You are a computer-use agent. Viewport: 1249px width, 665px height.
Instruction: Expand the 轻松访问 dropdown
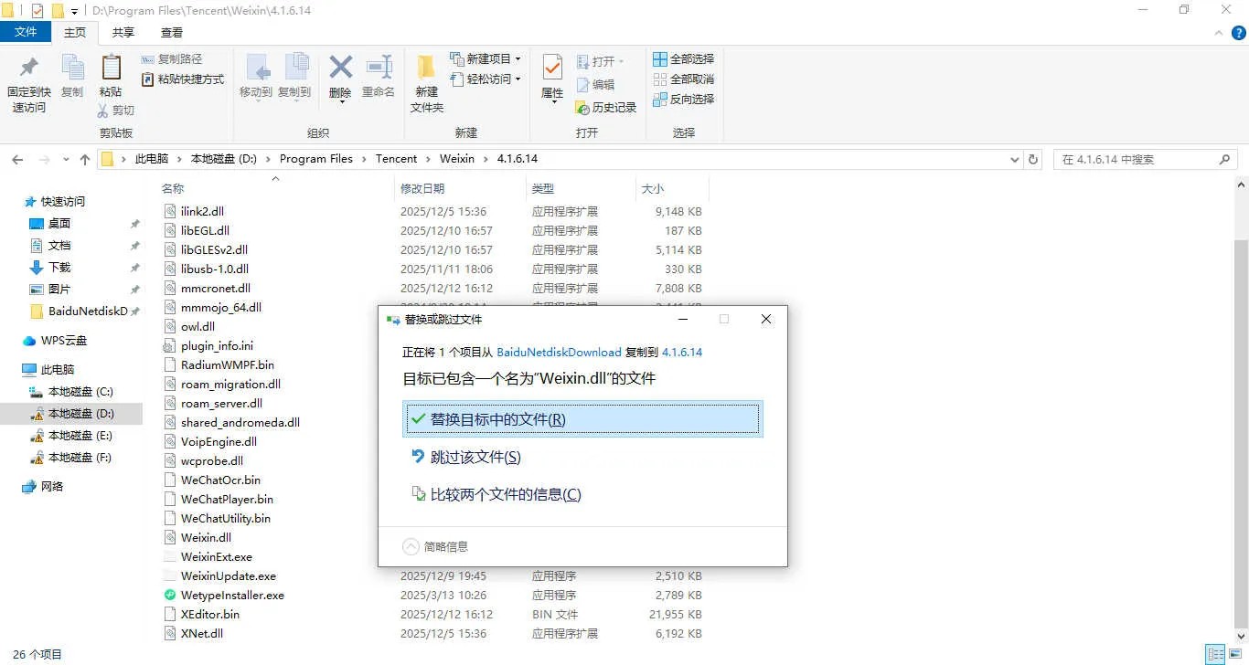pyautogui.click(x=486, y=79)
